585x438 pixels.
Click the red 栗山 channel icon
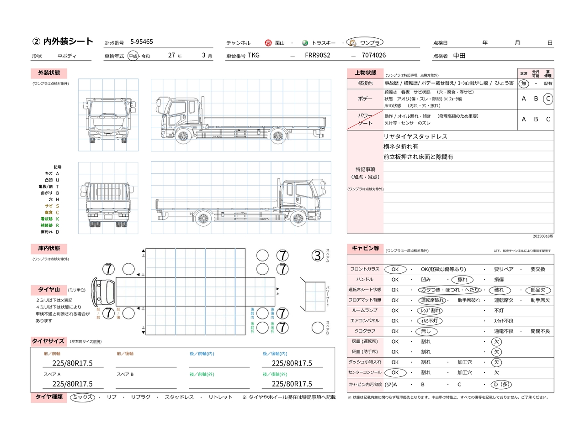click(268, 43)
